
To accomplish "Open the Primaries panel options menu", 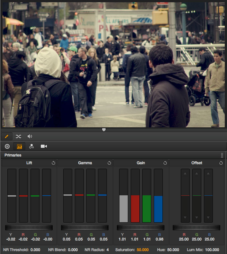I will tap(222, 155).
